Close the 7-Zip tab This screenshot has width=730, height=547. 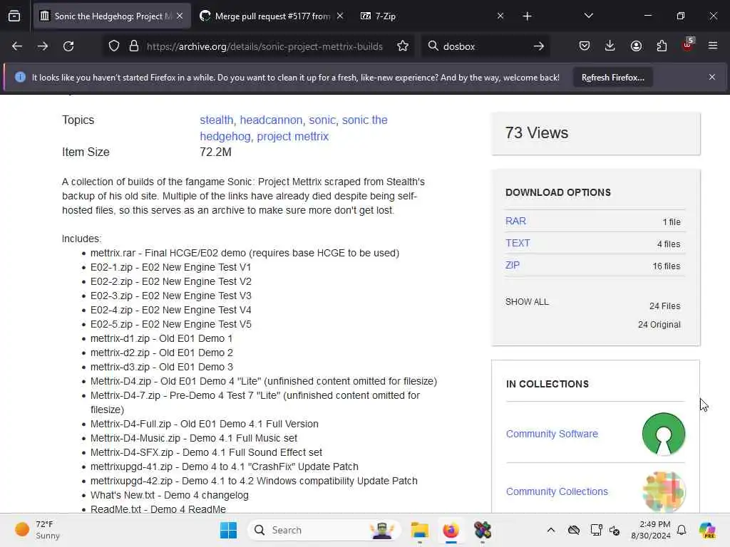pyautogui.click(x=500, y=16)
